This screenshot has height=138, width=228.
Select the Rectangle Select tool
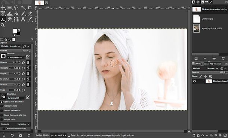pos(10,7)
